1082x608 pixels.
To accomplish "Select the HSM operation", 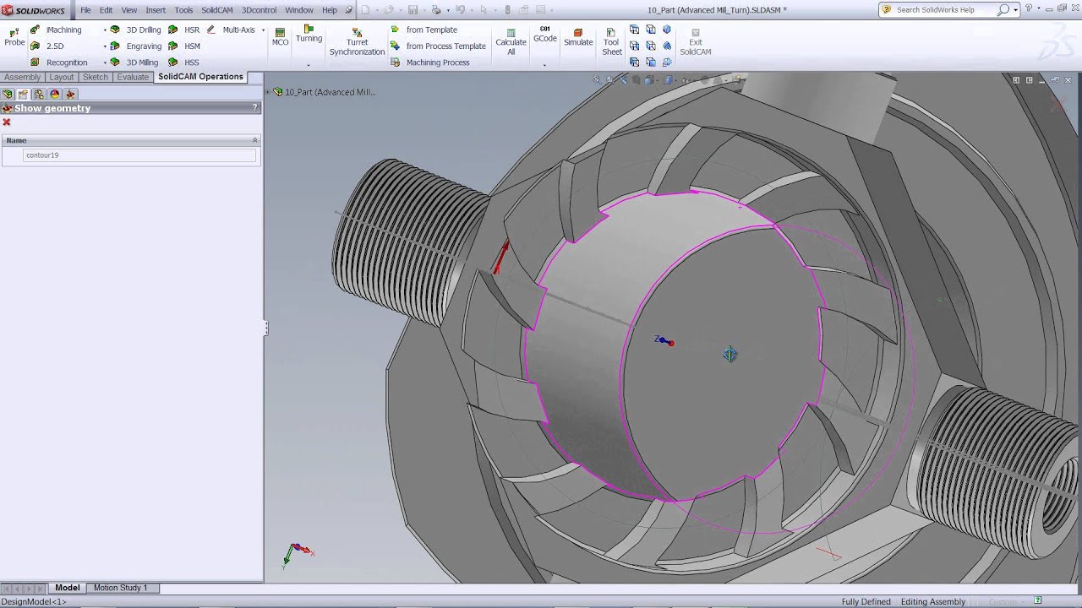I will 184,46.
